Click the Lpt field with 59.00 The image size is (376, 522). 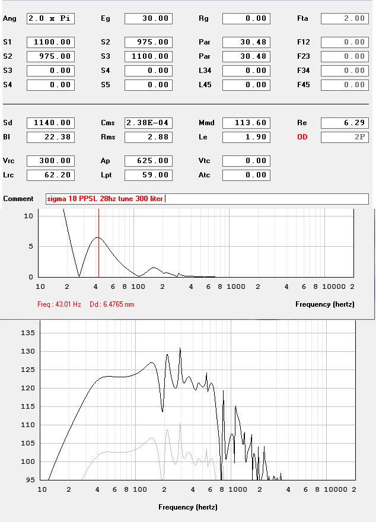coord(148,175)
